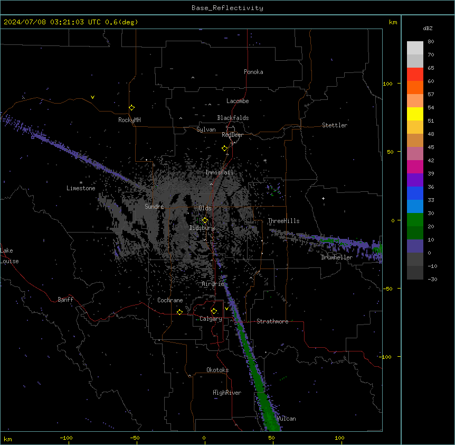
Task: Click the -100 tick on the bottom axis
Action: coord(66,438)
